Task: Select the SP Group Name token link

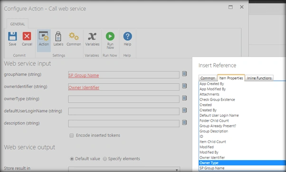Action: [84, 75]
